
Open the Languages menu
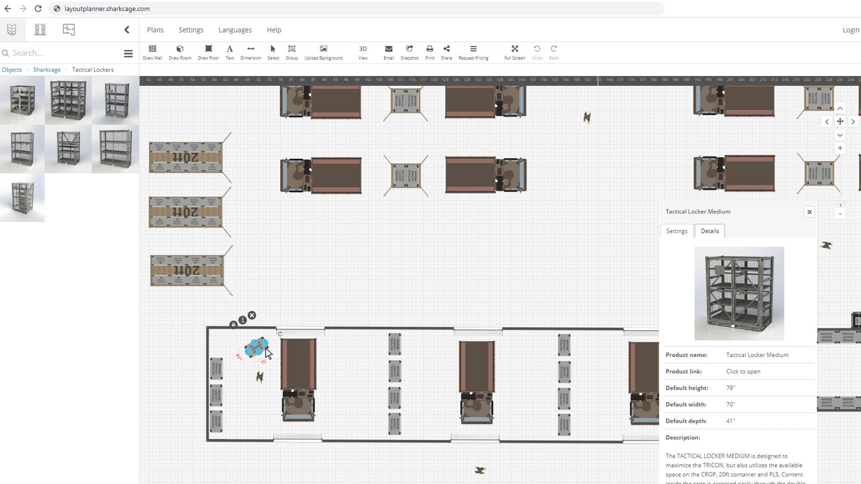point(235,30)
